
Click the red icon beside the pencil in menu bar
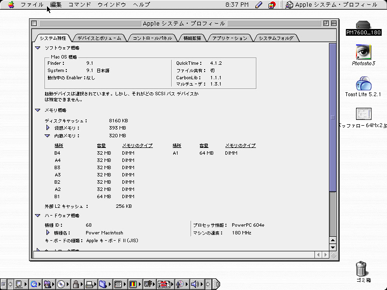click(272, 5)
